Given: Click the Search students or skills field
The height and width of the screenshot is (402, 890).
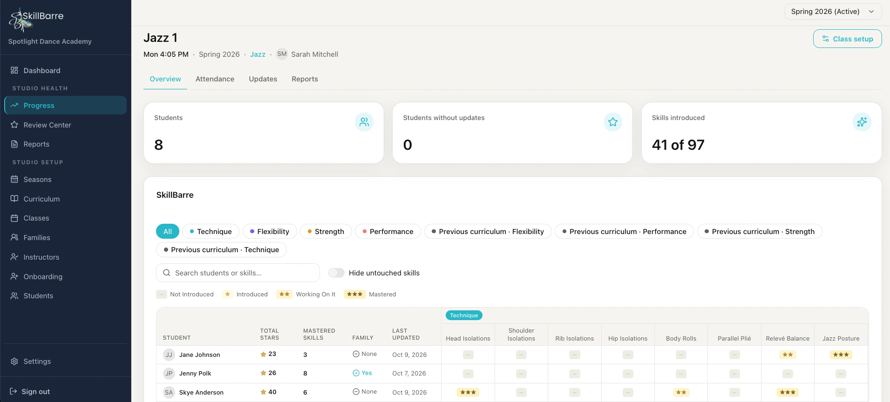Looking at the screenshot, I should 238,273.
